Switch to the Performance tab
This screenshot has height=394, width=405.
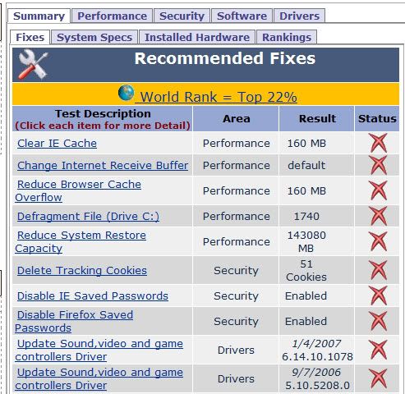point(112,16)
